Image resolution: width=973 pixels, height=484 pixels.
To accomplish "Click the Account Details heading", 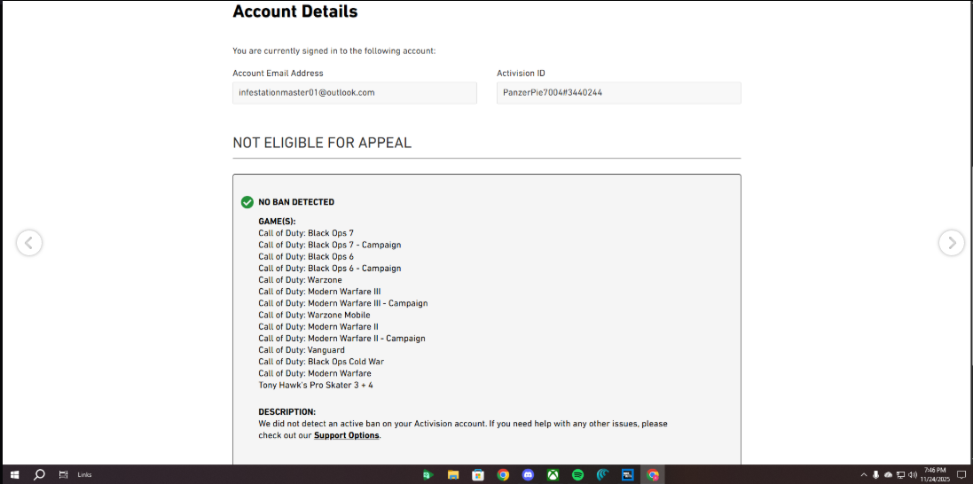I will tap(294, 12).
